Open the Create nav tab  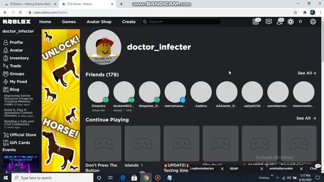[129, 22]
